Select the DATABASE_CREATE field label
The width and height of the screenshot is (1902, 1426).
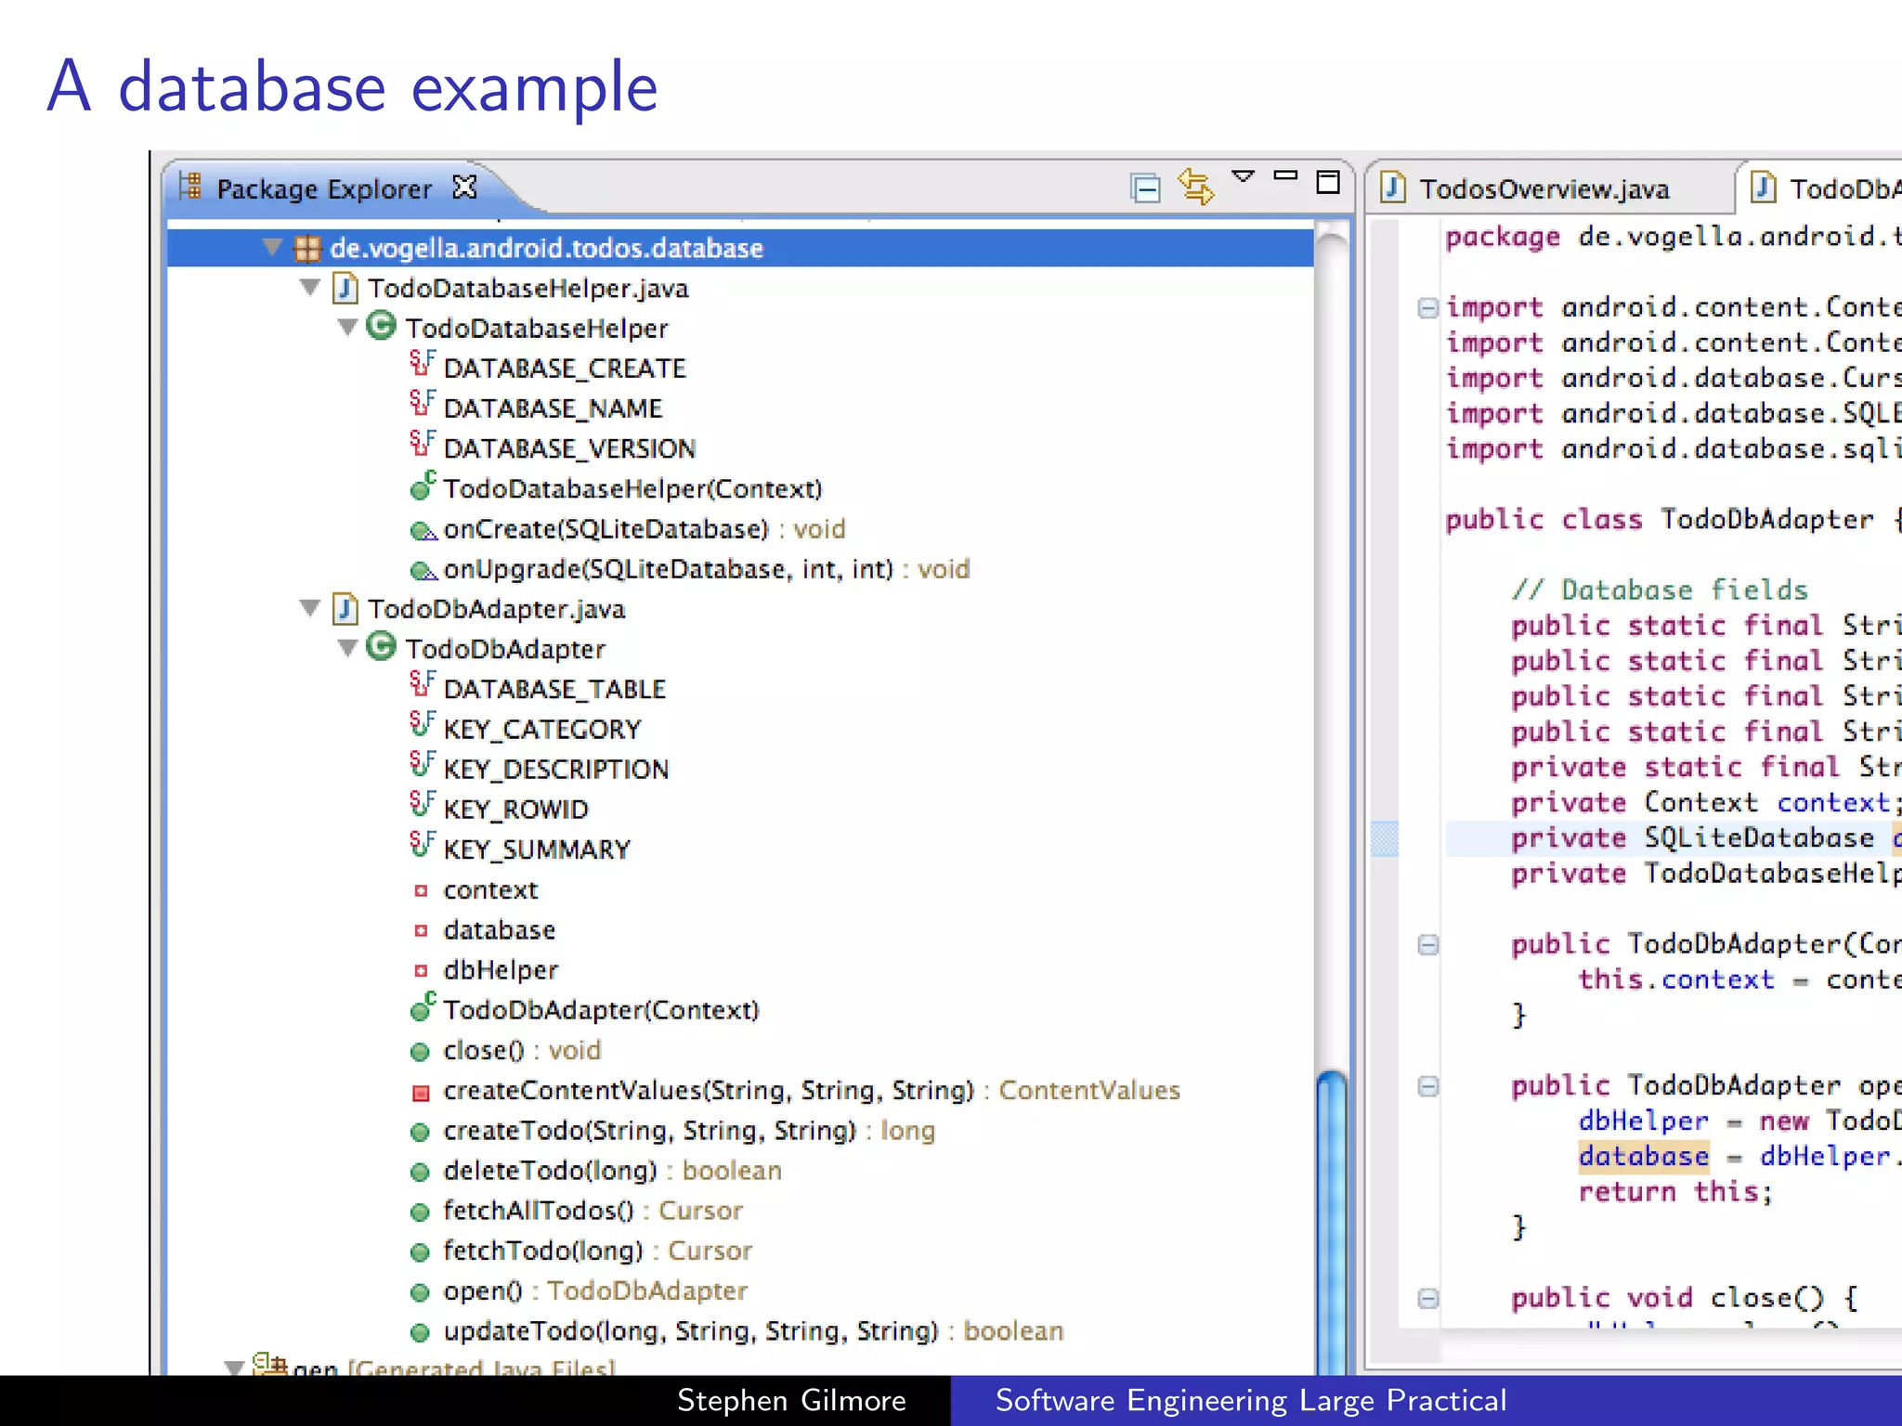565,369
